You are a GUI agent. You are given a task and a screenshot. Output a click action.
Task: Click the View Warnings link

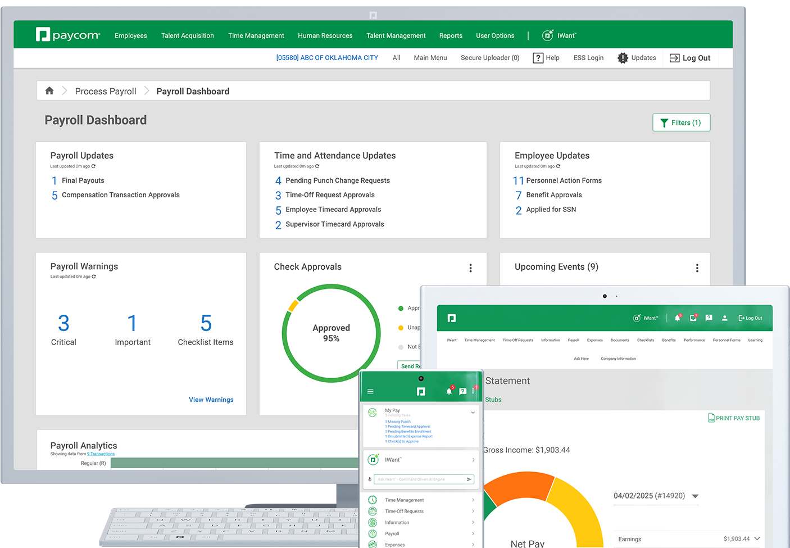(x=211, y=400)
